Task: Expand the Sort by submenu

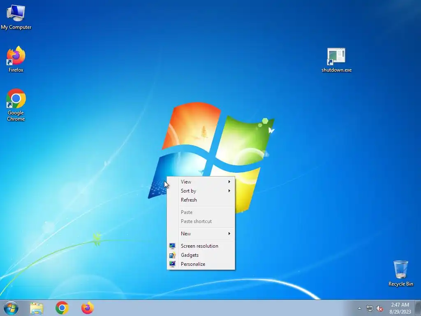Action: pyautogui.click(x=201, y=191)
